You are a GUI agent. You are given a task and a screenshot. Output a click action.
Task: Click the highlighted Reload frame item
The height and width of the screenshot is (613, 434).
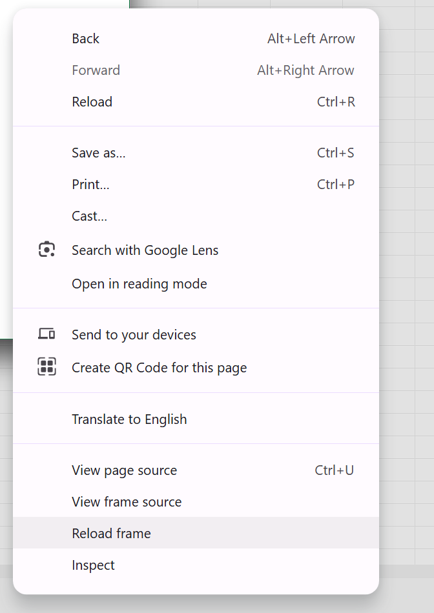click(196, 533)
